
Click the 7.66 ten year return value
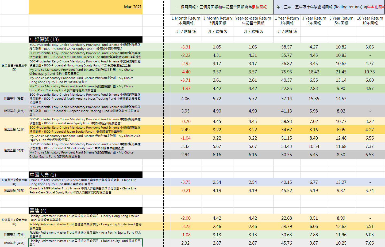tap(369, 243)
